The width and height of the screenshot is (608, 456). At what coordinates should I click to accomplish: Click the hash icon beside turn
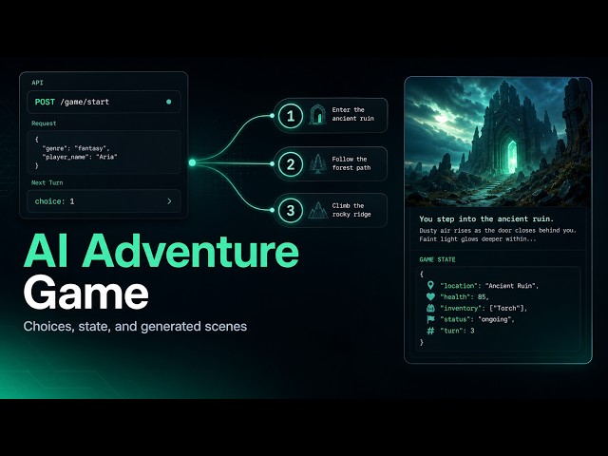[430, 331]
